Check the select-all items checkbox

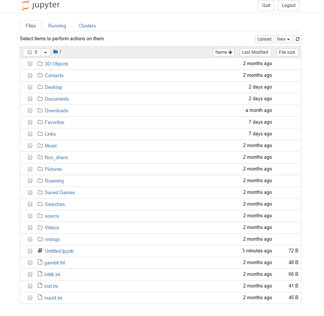(x=30, y=52)
